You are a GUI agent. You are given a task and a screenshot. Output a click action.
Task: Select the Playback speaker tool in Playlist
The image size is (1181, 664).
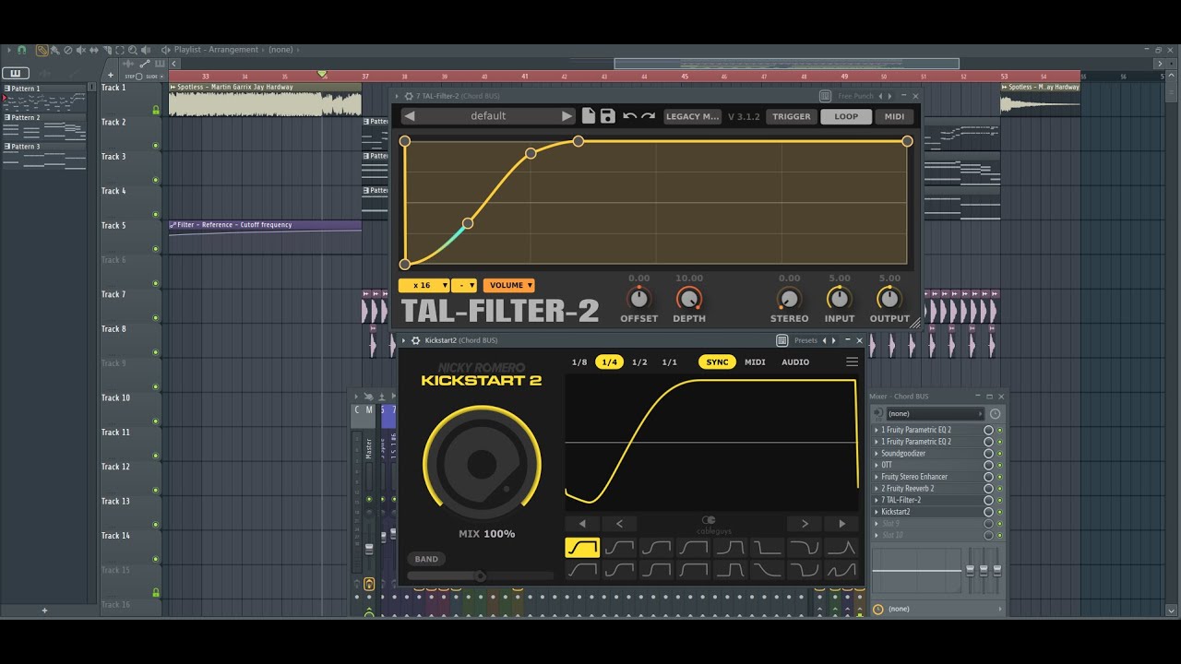146,50
